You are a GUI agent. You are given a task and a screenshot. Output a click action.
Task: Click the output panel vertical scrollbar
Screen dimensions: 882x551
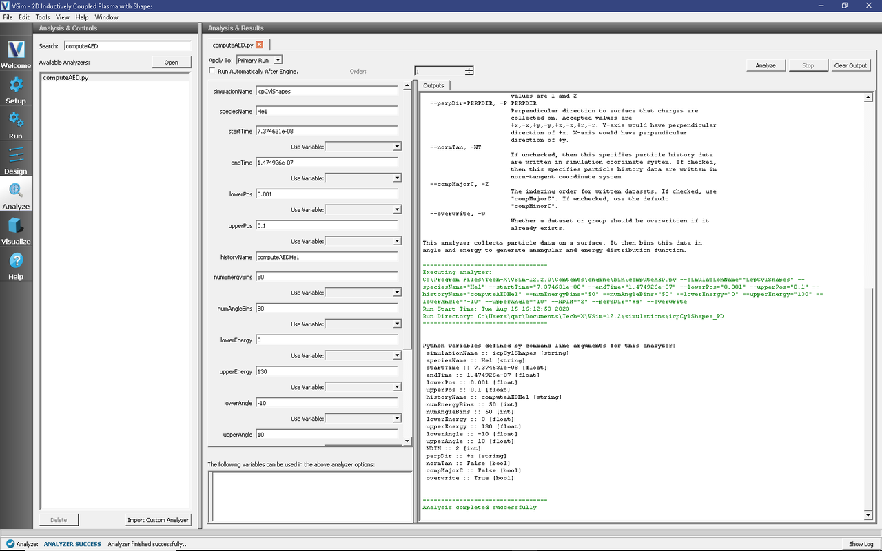coord(868,306)
